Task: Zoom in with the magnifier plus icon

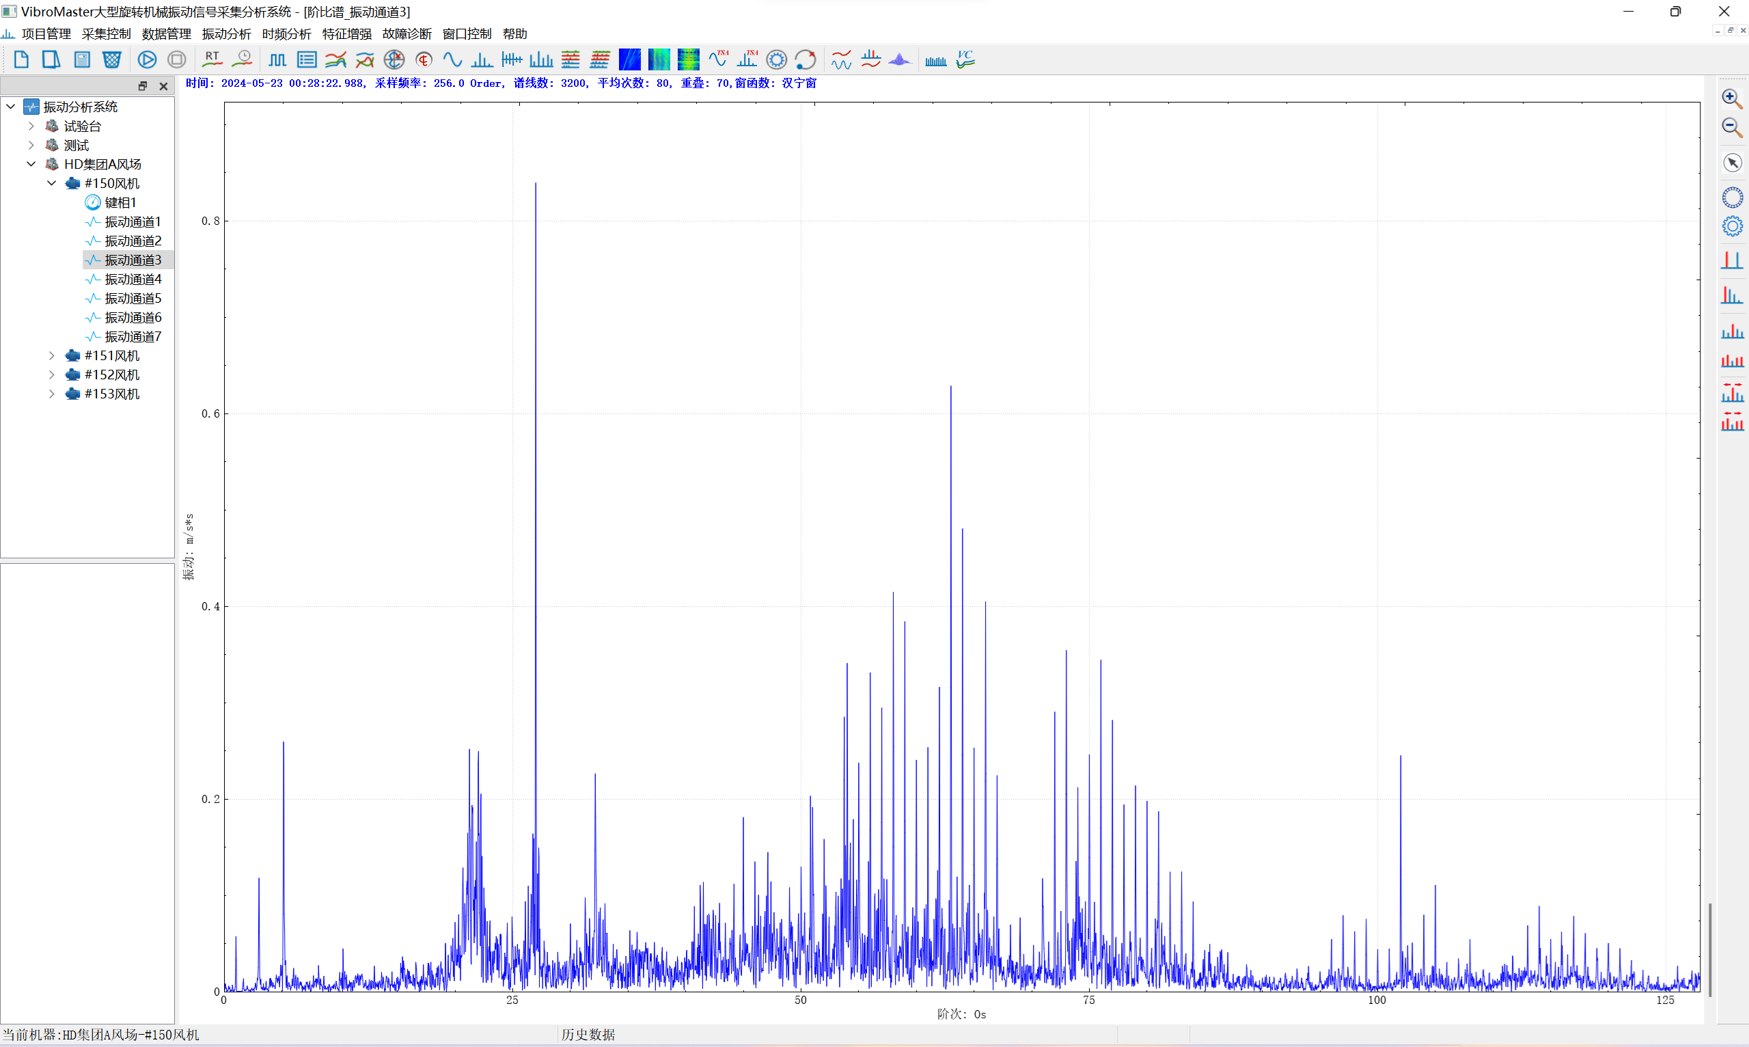Action: point(1732,99)
